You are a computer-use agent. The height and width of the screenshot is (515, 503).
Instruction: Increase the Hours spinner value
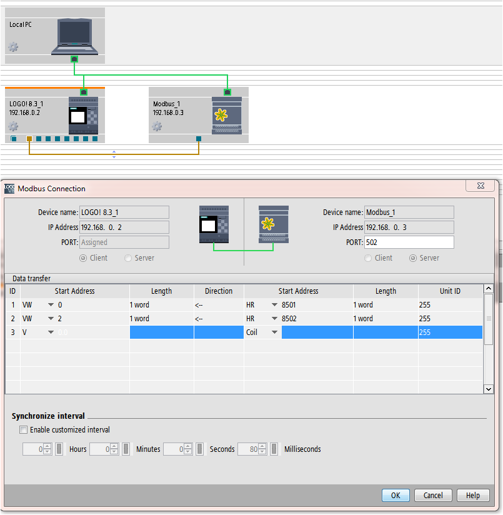pyautogui.click(x=47, y=446)
